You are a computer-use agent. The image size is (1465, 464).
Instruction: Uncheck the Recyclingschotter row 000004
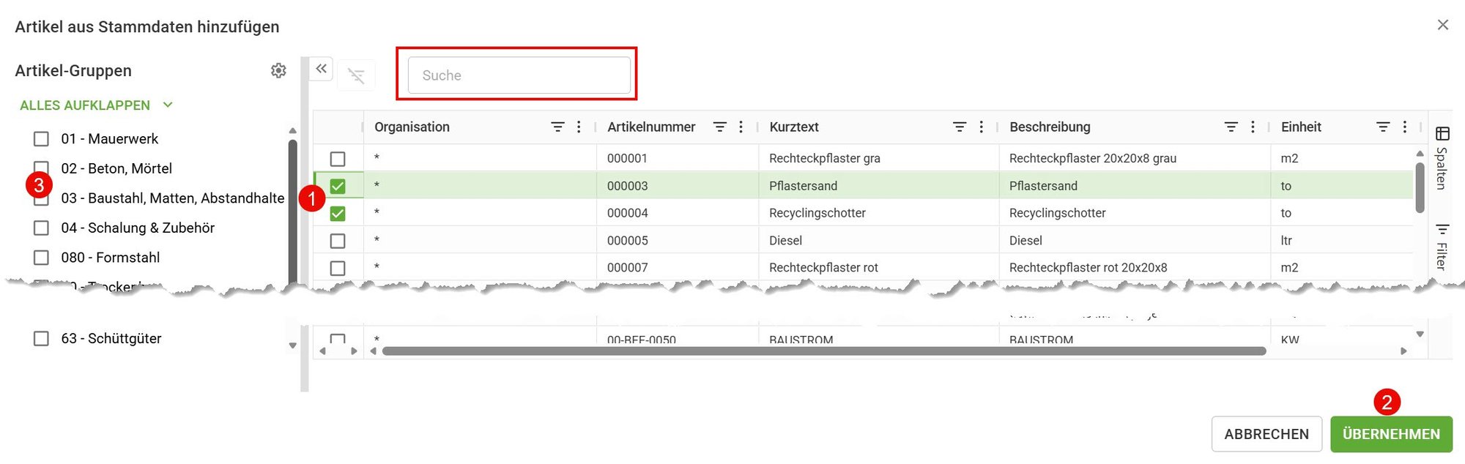click(x=338, y=214)
